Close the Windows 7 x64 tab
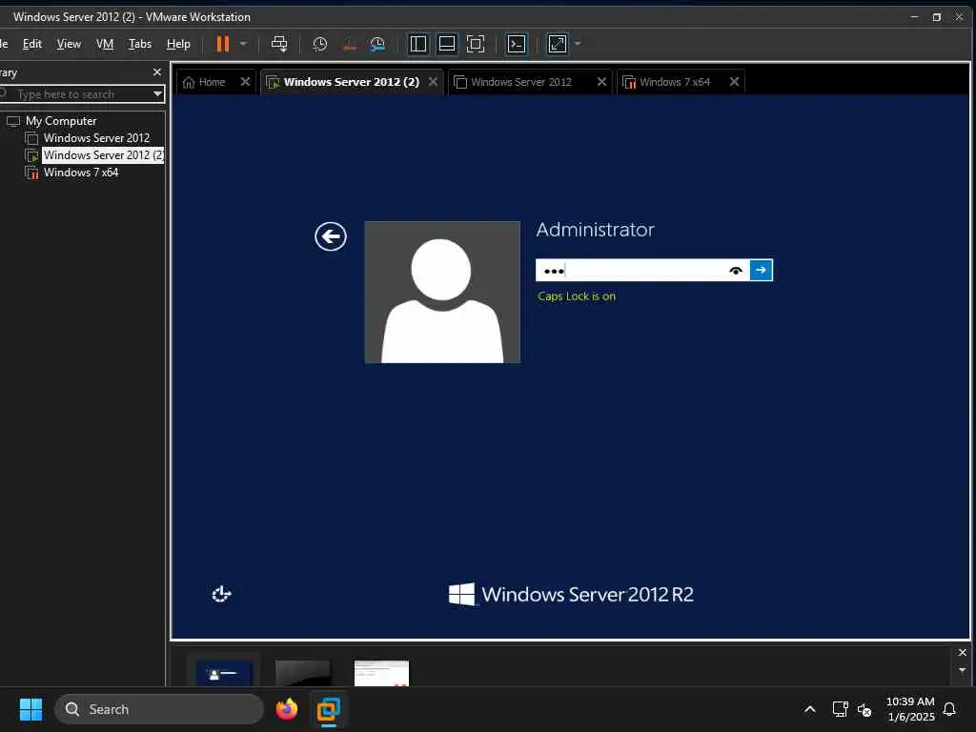 point(734,82)
